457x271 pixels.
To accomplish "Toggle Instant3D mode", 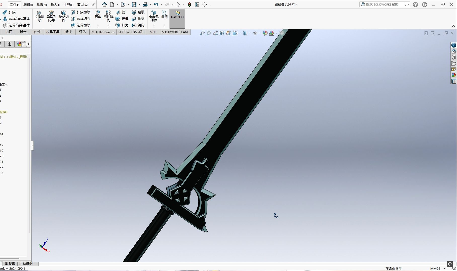I will 177,19.
